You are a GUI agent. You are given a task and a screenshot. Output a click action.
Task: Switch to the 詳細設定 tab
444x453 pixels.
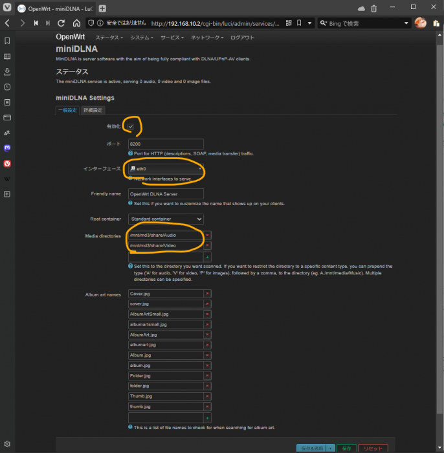(92, 110)
